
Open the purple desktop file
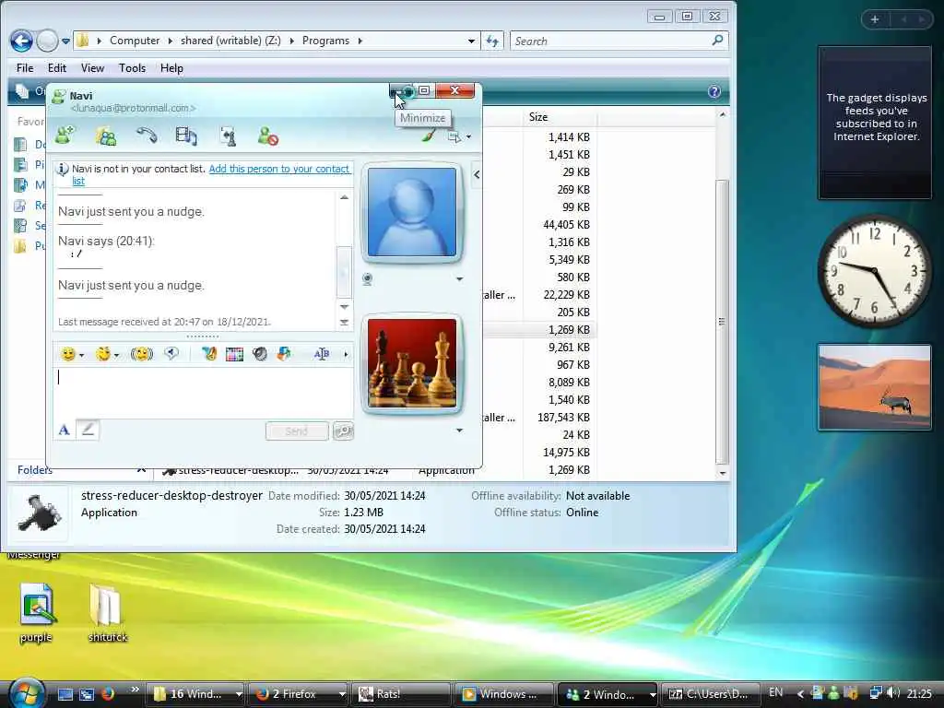[x=36, y=612]
